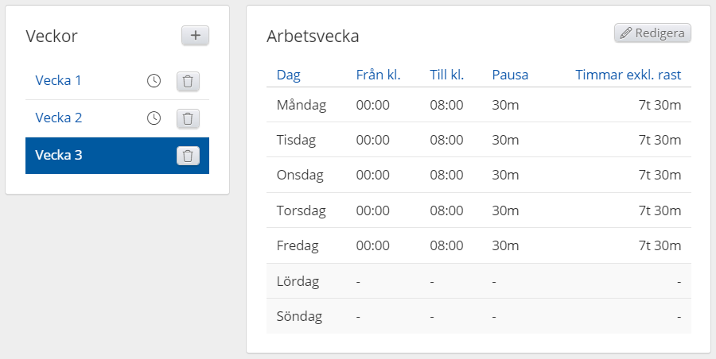Click the Från kl. column header
This screenshot has width=716, height=359.
(x=378, y=75)
